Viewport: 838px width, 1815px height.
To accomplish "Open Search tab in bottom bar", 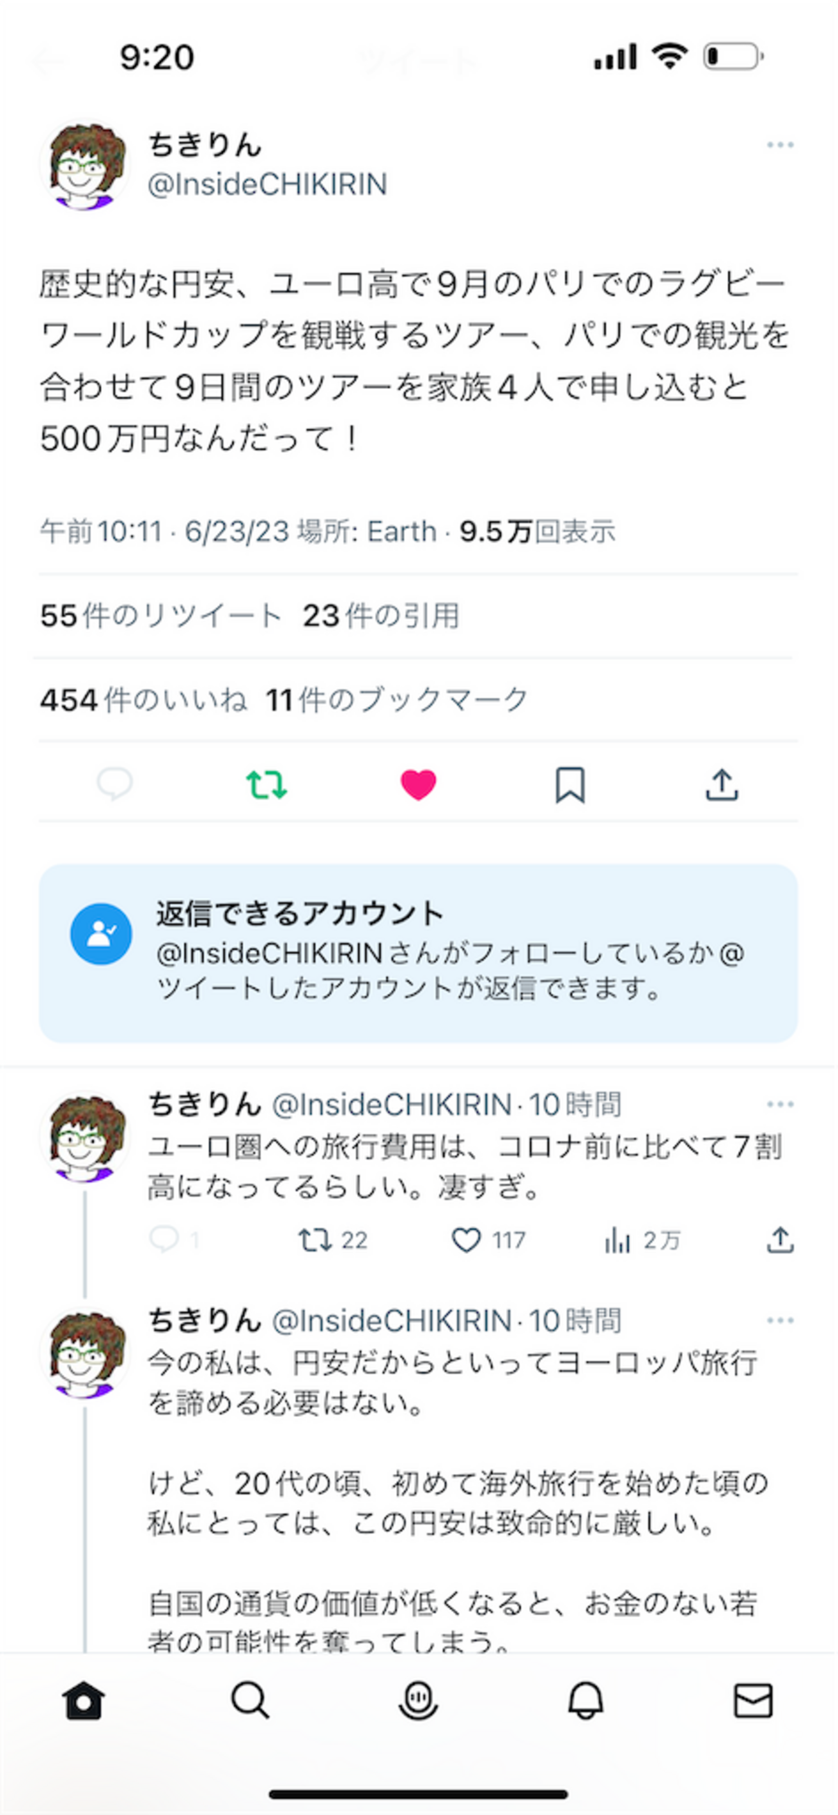I will [251, 1701].
